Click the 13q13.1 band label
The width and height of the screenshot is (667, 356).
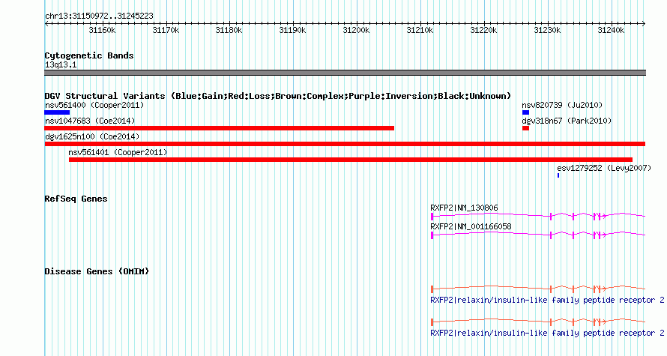[61, 65]
